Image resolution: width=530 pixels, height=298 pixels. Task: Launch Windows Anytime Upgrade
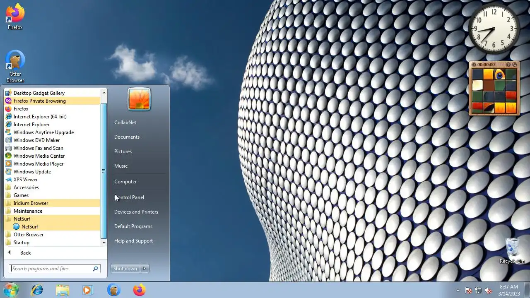pos(52,132)
